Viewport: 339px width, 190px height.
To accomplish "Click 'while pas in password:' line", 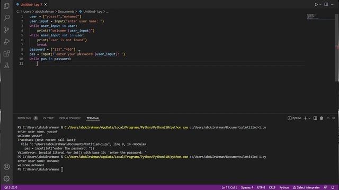I will pos(50,59).
